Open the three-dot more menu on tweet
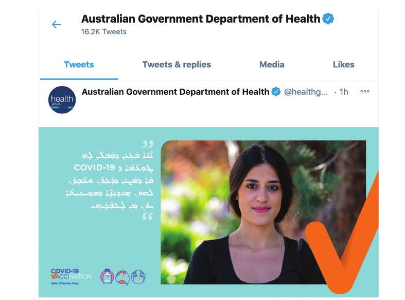405x300 pixels. coord(365,91)
